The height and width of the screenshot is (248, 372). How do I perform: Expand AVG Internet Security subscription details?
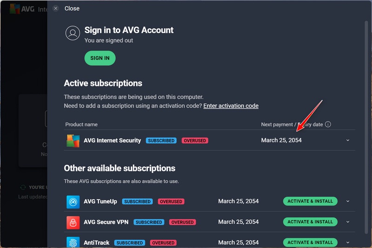click(x=348, y=140)
